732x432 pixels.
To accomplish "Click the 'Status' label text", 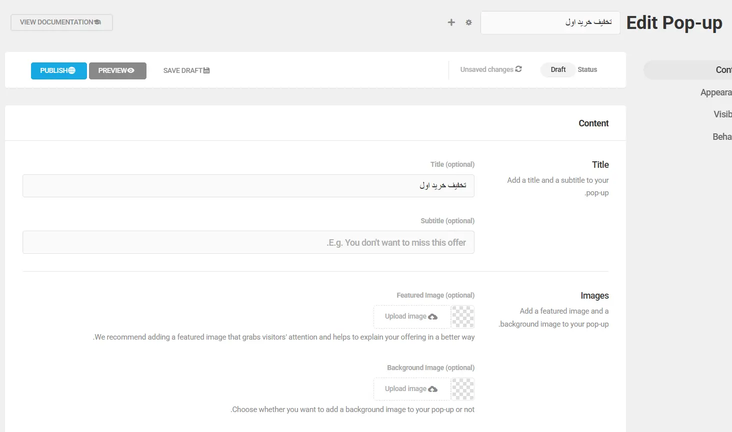I will (x=587, y=70).
